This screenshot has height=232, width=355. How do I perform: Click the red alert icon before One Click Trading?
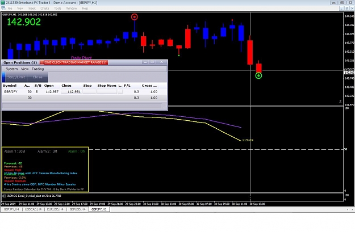tap(42, 62)
